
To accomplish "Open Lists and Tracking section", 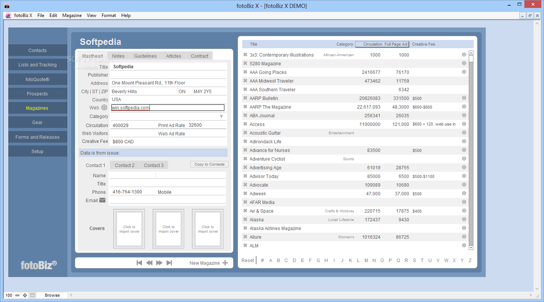I will (37, 64).
